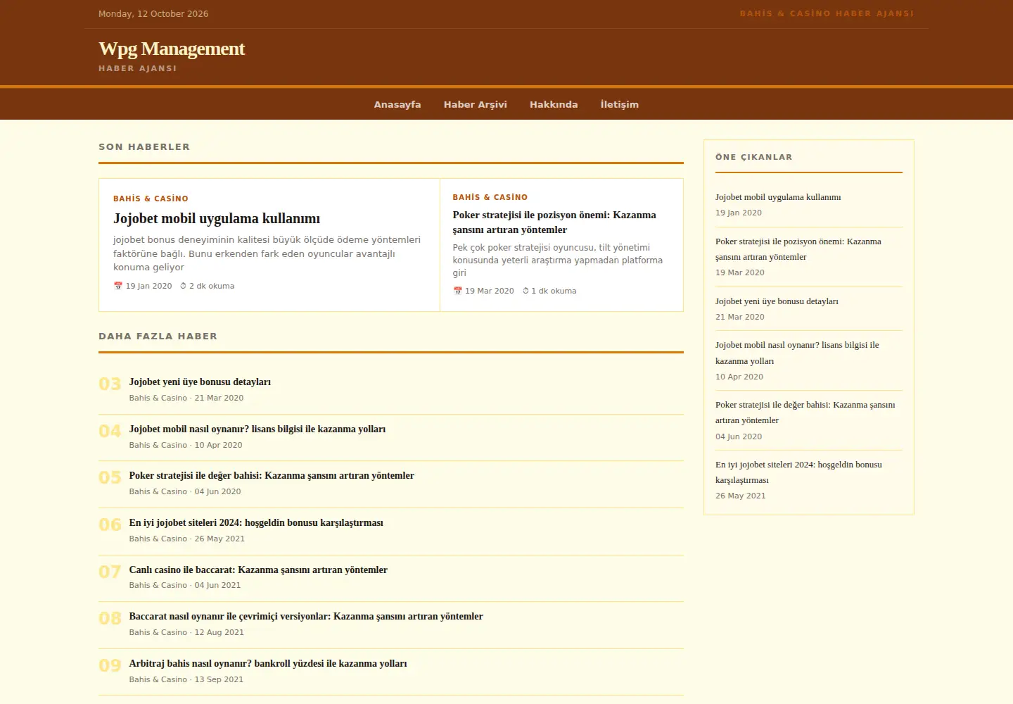Open item 04 Jojobet mobil nasıl oynanır article
The image size is (1013, 704).
pos(257,429)
